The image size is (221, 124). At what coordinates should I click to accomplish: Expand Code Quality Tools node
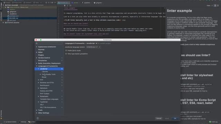click(40, 74)
